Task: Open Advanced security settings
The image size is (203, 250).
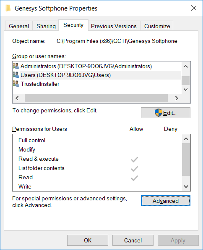Action: pos(166,201)
